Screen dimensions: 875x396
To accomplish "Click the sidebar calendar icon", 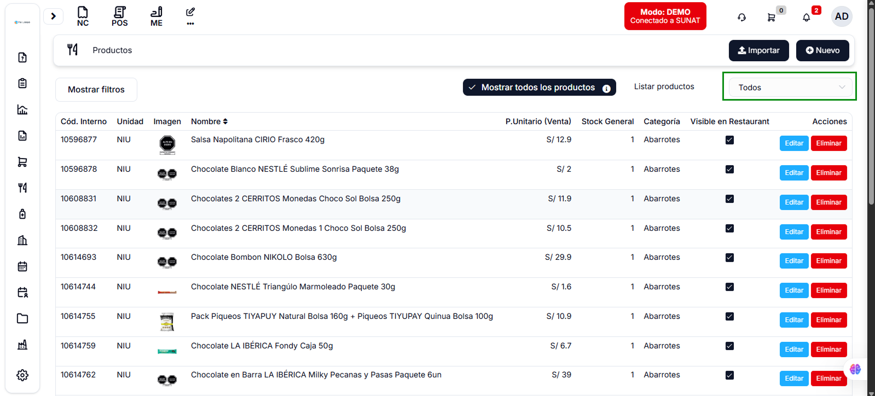I will [22, 266].
